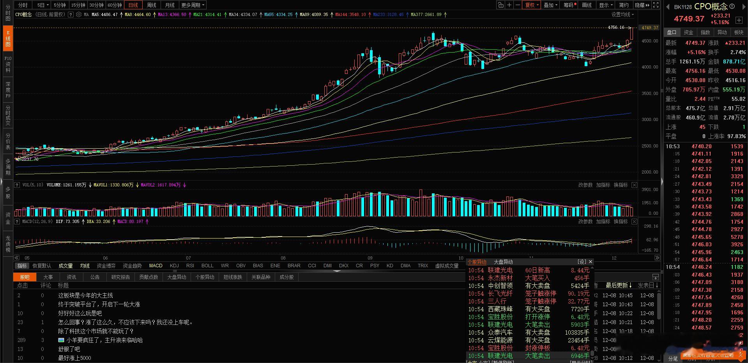Image resolution: width=748 pixels, height=363 pixels.
Task: Close the VOL indicator panel
Action: [x=634, y=185]
